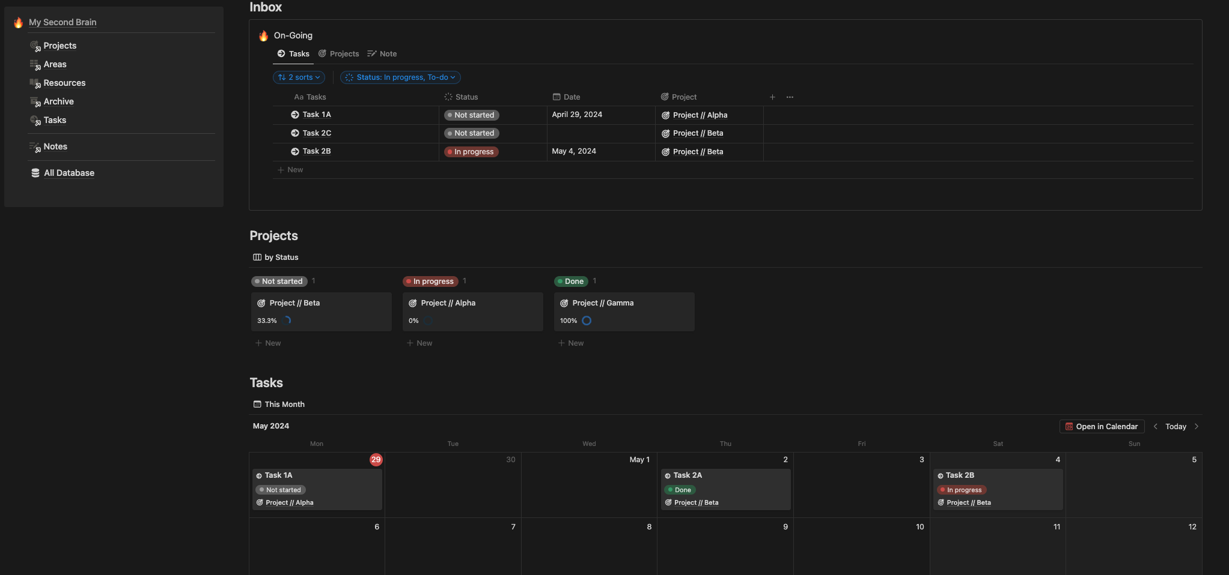
Task: Jump to Today in the calendar
Action: click(x=1176, y=427)
